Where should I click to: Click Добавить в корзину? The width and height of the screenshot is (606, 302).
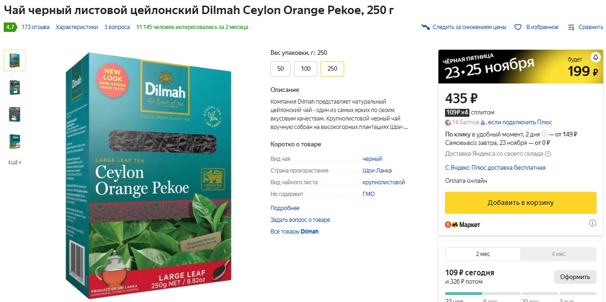pyautogui.click(x=520, y=202)
